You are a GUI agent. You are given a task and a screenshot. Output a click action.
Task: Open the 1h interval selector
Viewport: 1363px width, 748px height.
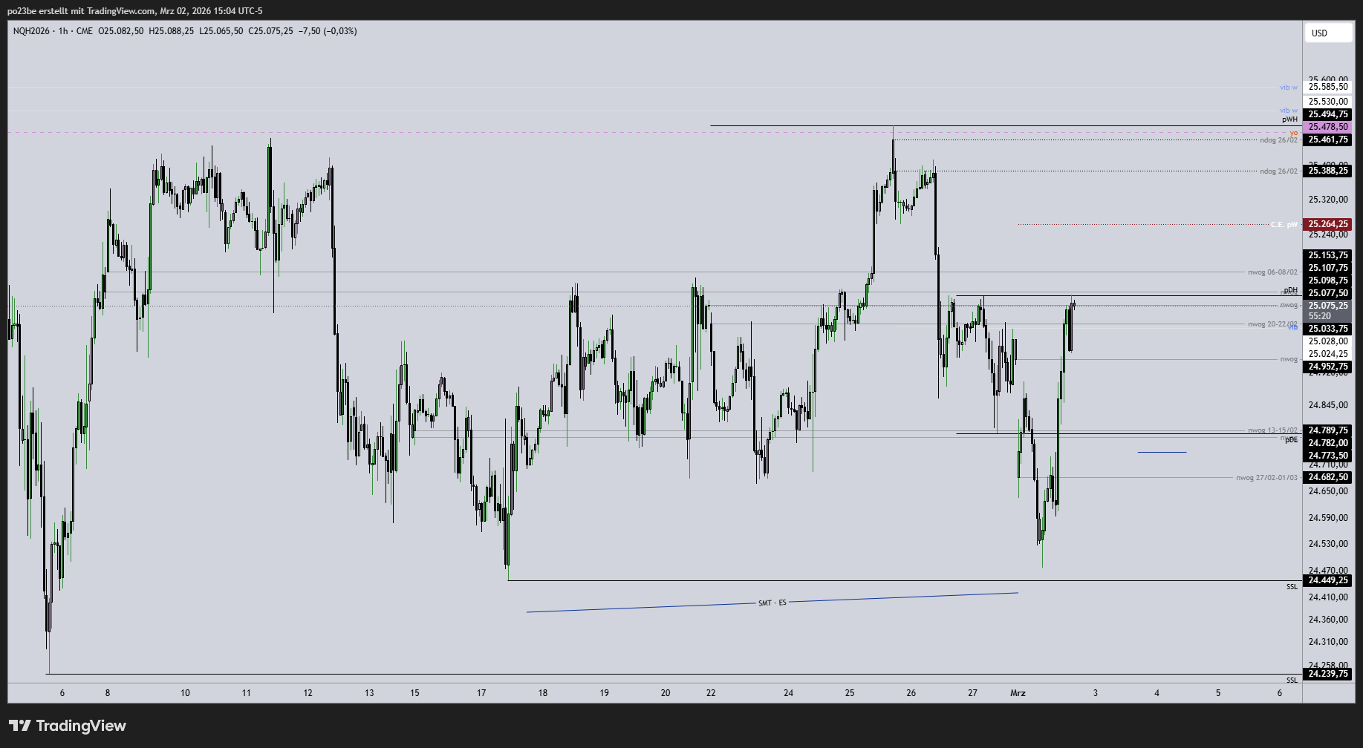(62, 31)
